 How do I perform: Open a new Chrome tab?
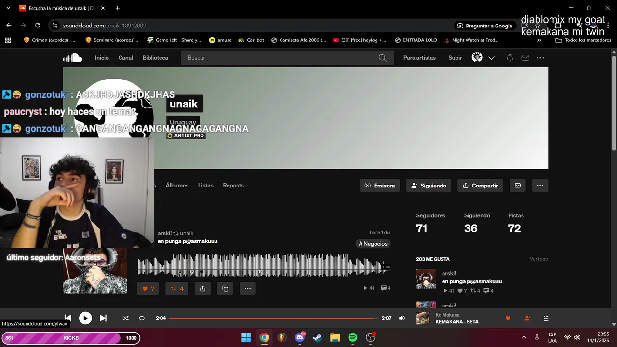[x=117, y=8]
